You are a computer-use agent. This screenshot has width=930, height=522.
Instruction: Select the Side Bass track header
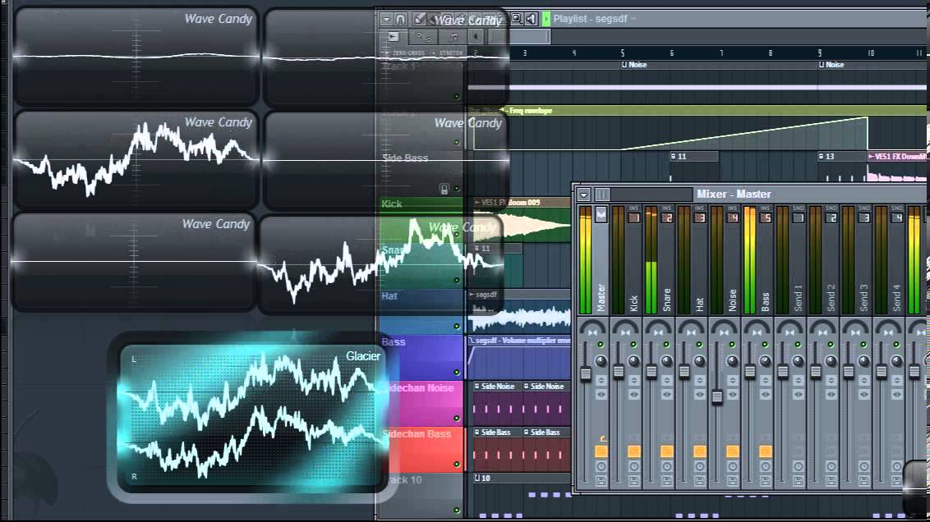(421, 173)
